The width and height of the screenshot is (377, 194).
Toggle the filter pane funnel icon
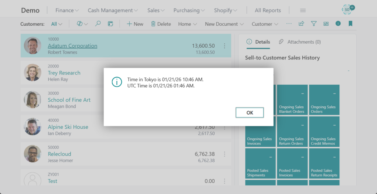click(314, 24)
